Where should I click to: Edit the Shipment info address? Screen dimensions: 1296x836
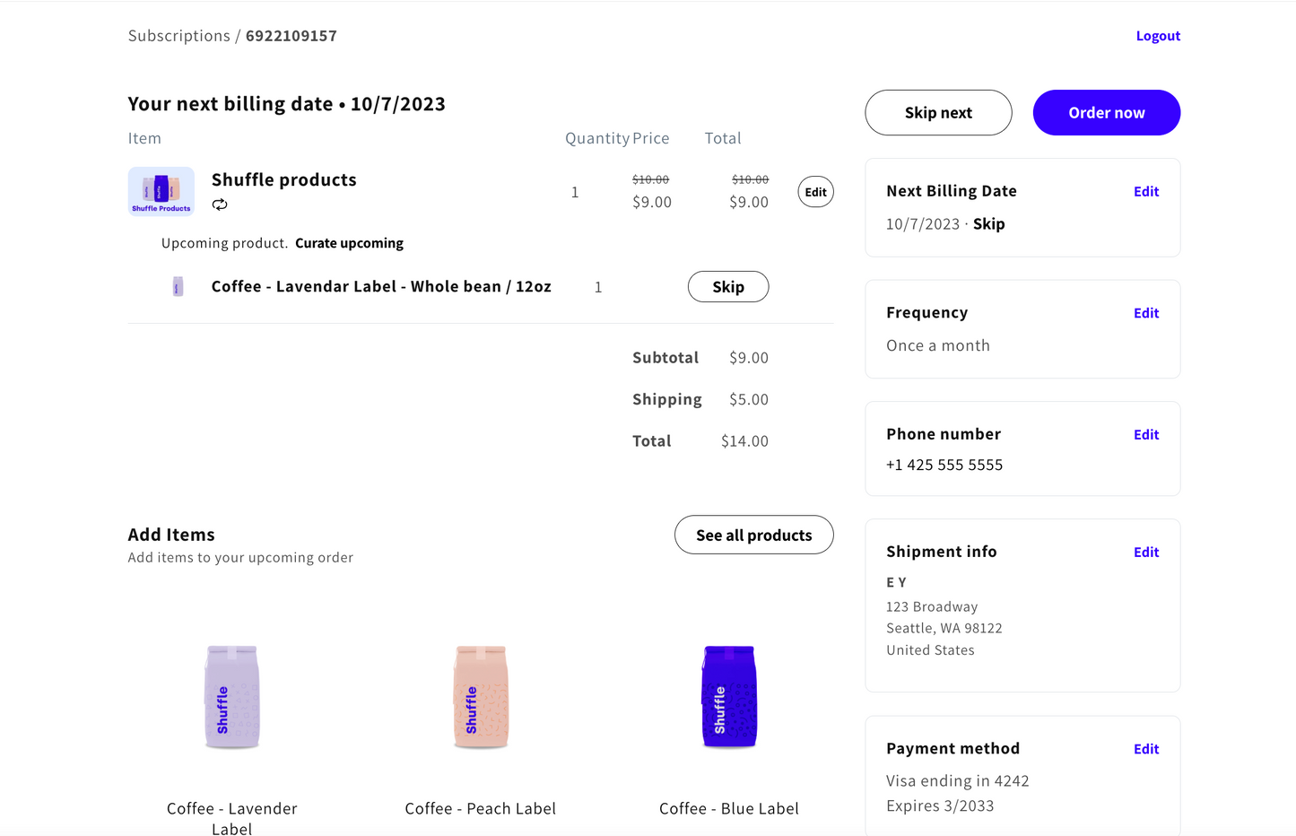[1145, 553]
